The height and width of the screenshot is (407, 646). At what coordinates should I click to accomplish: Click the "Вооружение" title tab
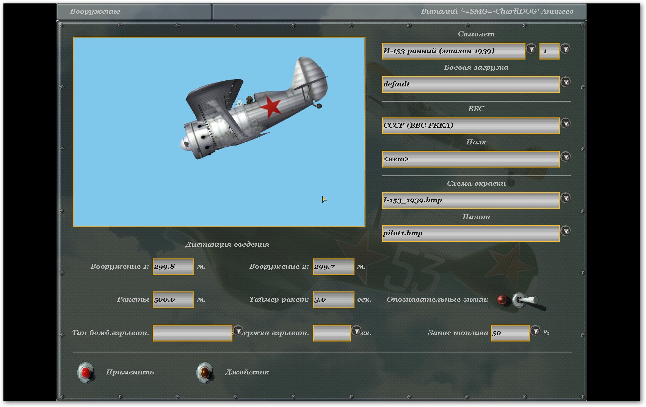(135, 12)
